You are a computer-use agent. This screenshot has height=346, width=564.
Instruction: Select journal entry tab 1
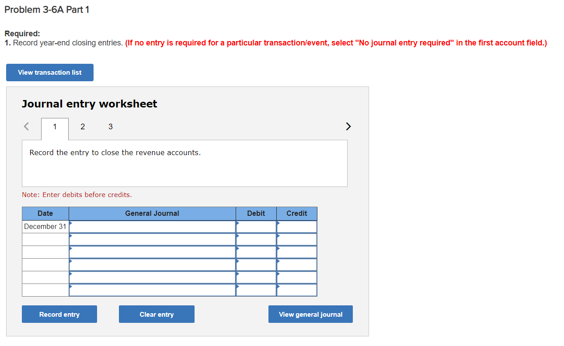click(55, 129)
